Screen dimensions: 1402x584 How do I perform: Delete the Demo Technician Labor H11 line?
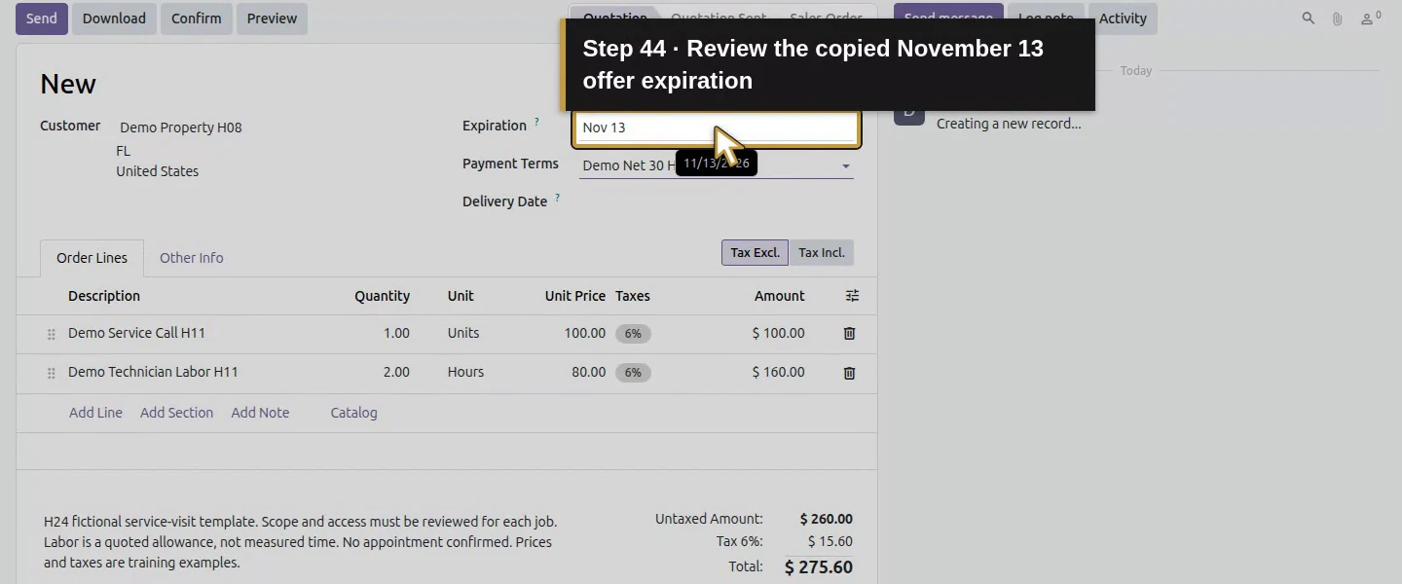[x=849, y=373]
